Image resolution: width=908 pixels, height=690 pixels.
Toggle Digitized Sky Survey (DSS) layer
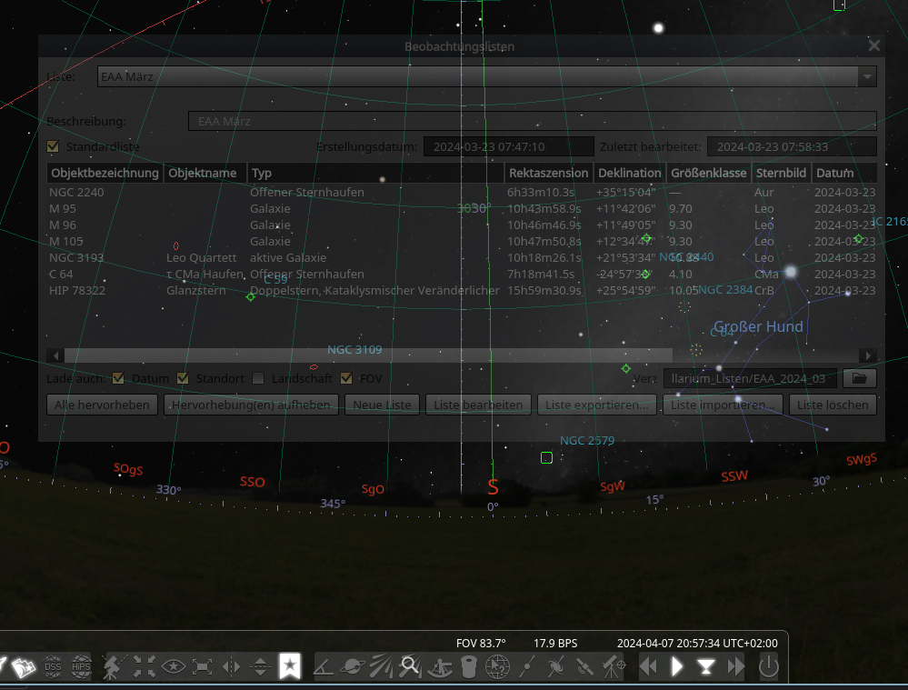(x=53, y=666)
